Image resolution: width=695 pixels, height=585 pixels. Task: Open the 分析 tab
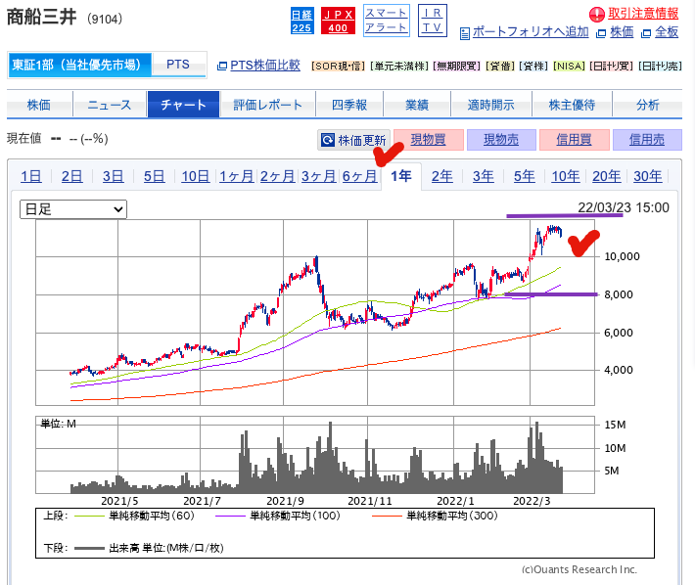point(648,105)
